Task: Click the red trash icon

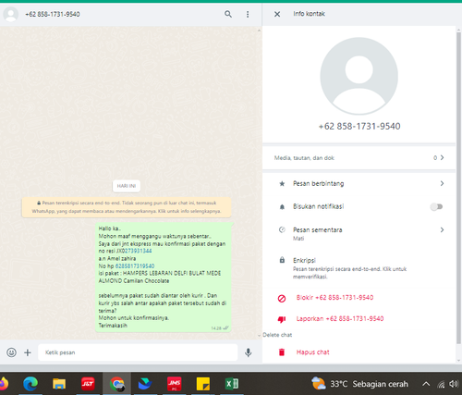Action: tap(282, 352)
